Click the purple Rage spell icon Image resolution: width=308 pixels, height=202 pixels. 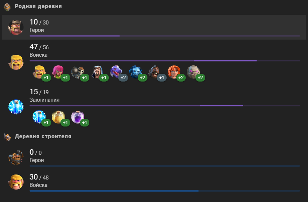78,117
